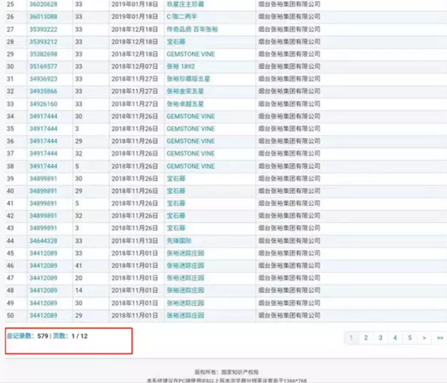447x383 pixels.
Task: Open trademark 传奇品质 百年张裕 link
Action: pos(192,29)
